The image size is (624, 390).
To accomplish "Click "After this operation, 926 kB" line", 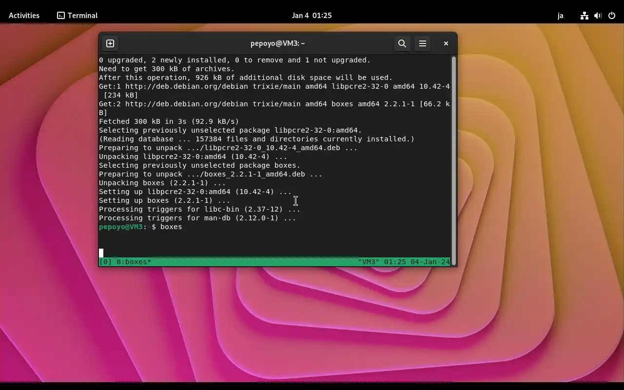I will pyautogui.click(x=246, y=78).
